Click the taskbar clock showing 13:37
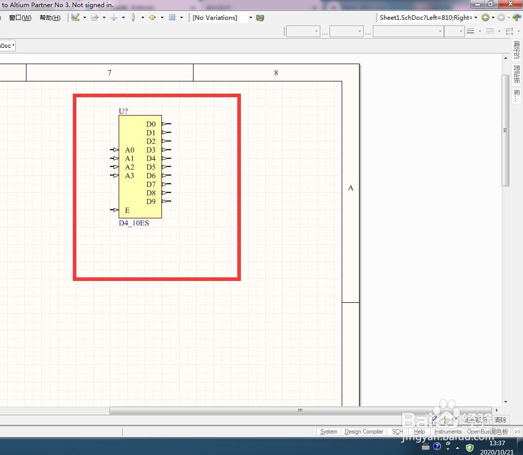Image resolution: width=523 pixels, height=455 pixels. click(497, 443)
